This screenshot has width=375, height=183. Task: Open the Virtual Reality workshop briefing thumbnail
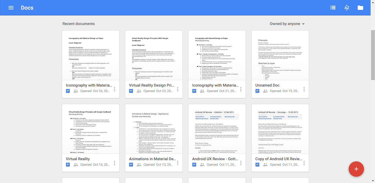coord(91,129)
